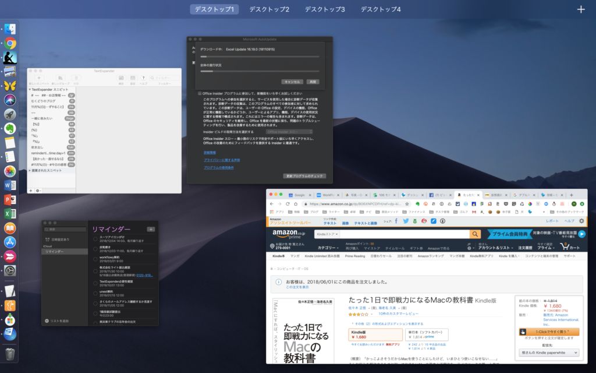
Task: Click the キャンセル button in AutoUpdate
Action: (292, 82)
